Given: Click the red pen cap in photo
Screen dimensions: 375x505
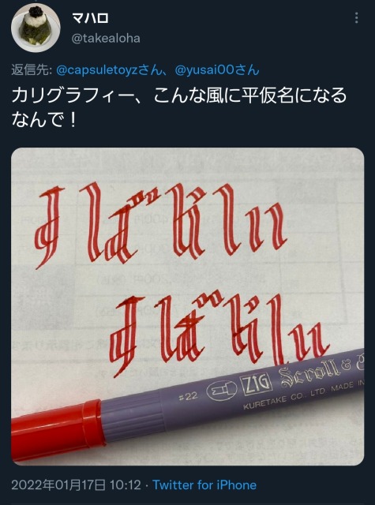Looking at the screenshot, I should pyautogui.click(x=58, y=430).
